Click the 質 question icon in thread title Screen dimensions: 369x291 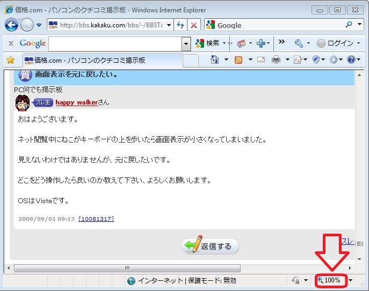pyautogui.click(x=25, y=75)
